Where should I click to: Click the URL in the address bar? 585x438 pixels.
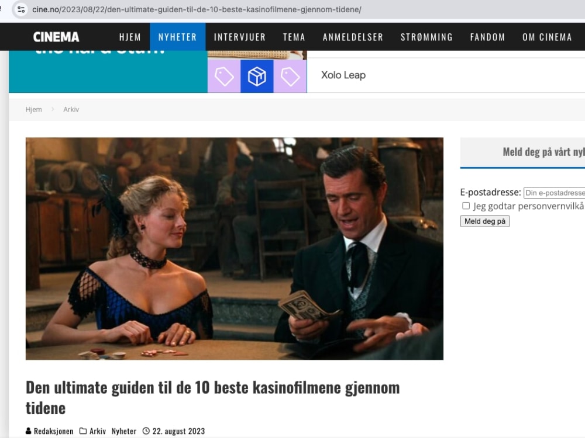197,9
